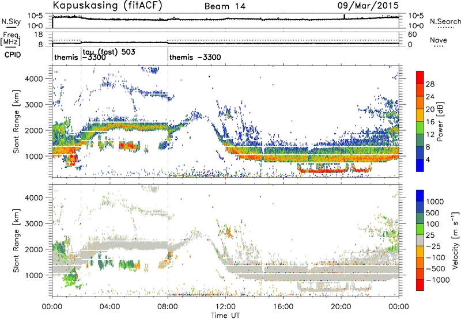461x319 pixels.
Task: Click the 'Velocity [m s⁻¹]' colorbar title
Action: [455, 240]
